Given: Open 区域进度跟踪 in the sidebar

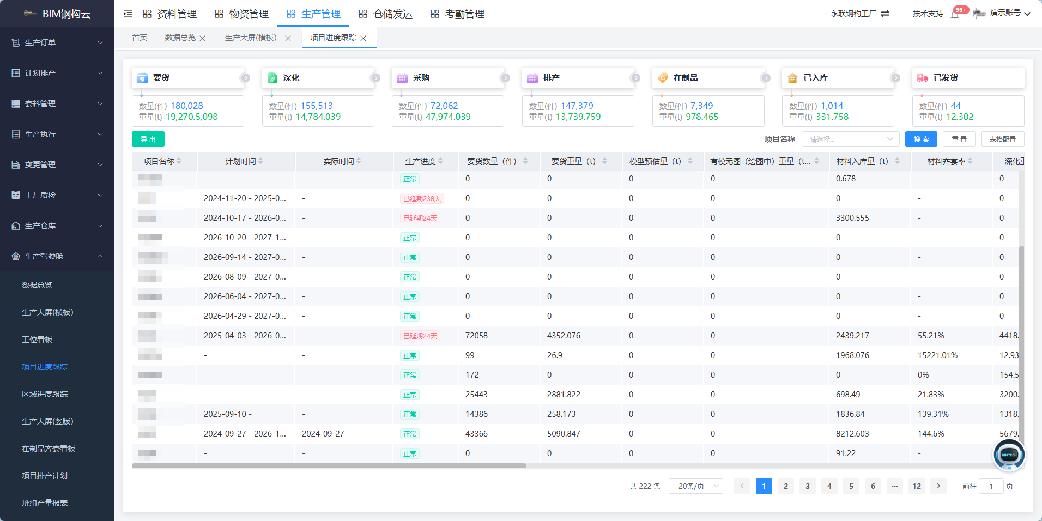Looking at the screenshot, I should point(45,394).
